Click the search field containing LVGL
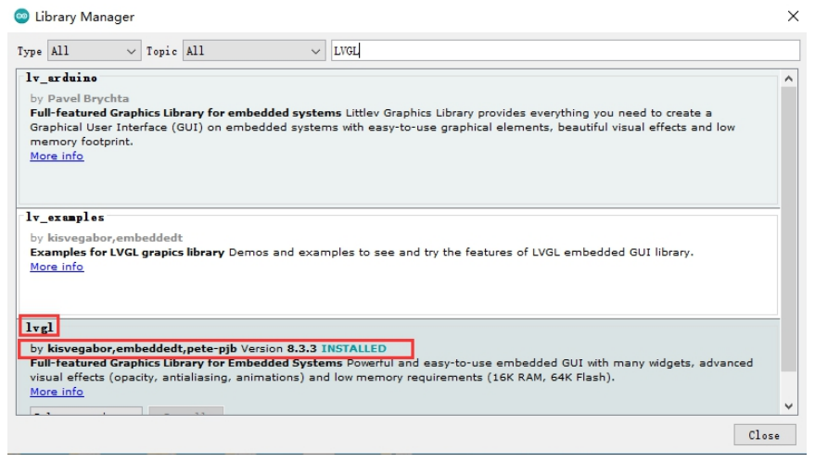The height and width of the screenshot is (462, 815). (564, 51)
